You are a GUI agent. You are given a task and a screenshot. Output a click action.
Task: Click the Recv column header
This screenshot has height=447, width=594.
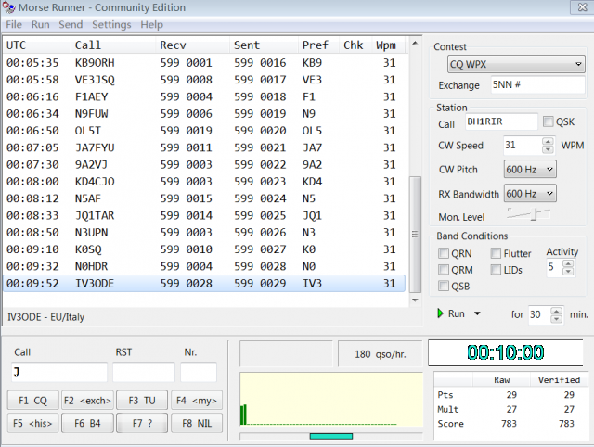pyautogui.click(x=192, y=45)
